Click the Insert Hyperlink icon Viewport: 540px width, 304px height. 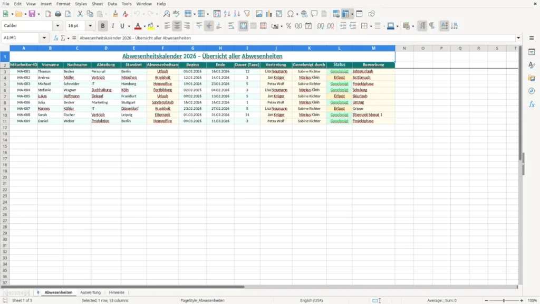click(304, 14)
